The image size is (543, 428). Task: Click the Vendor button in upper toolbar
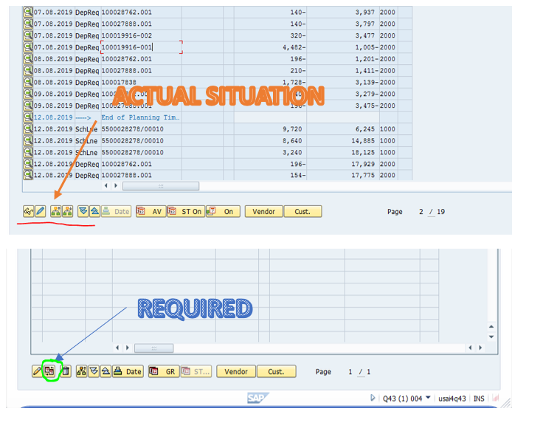(x=263, y=212)
